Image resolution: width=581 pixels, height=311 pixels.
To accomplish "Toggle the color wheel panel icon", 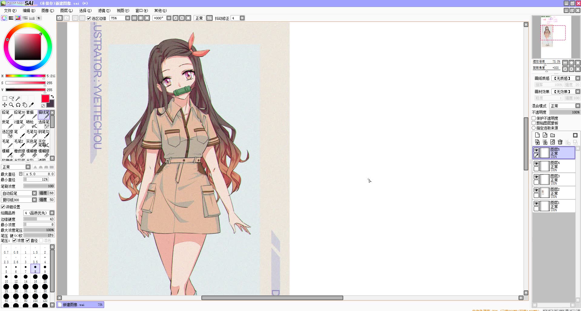I will [x=4, y=18].
